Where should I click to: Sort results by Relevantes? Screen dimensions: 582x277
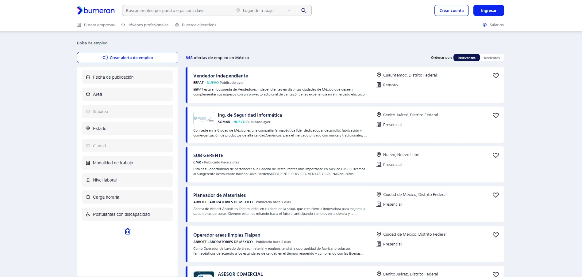tap(466, 58)
